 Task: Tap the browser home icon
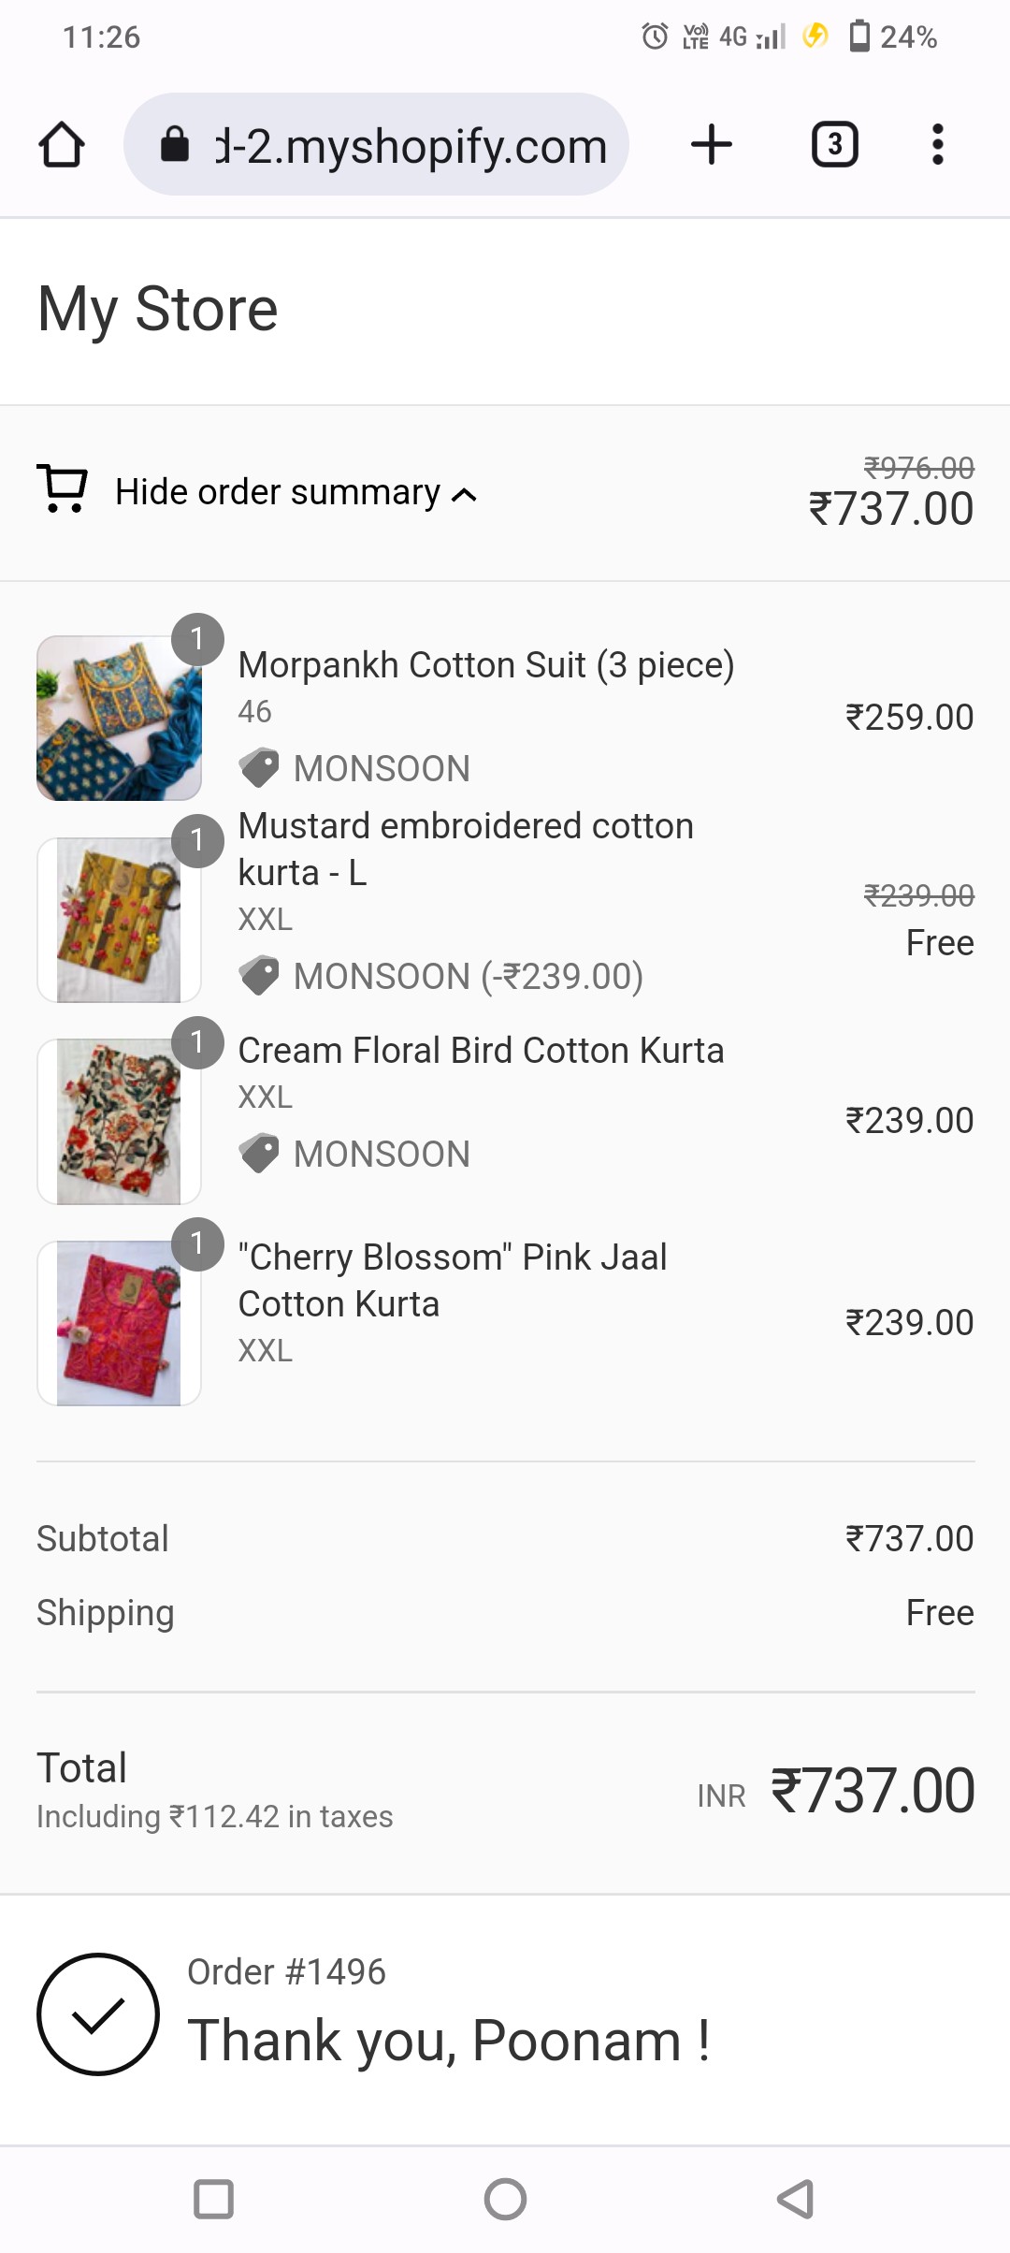(62, 145)
